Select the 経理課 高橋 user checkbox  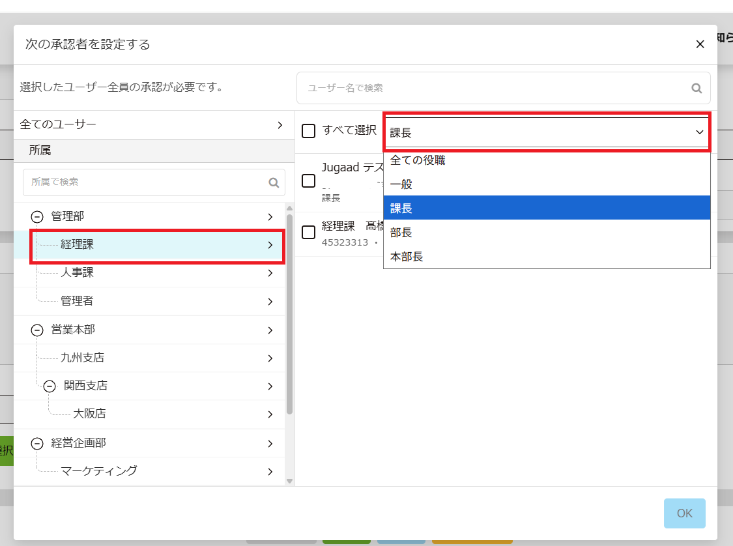308,232
